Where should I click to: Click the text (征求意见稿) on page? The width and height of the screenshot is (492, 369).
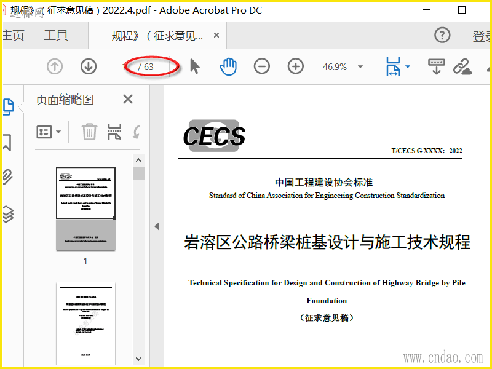pos(327,318)
